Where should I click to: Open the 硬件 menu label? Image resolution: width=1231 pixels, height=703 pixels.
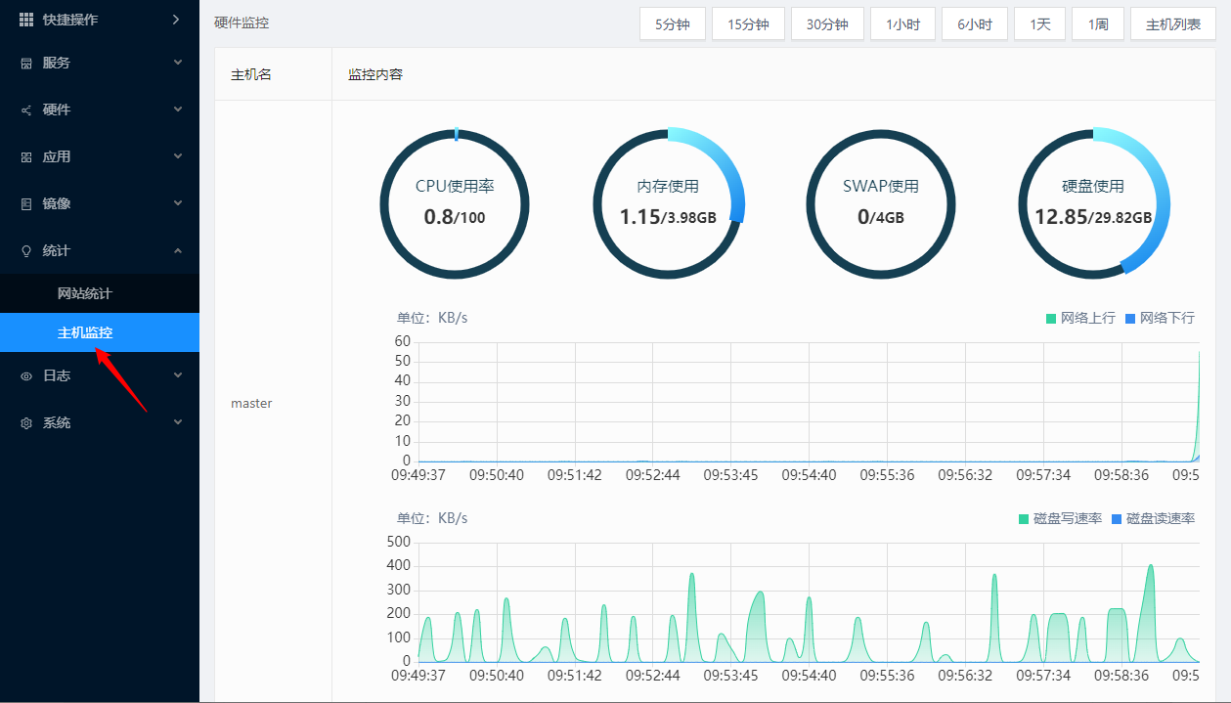(x=57, y=110)
